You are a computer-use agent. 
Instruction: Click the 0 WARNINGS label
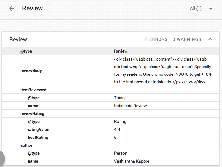pyautogui.click(x=187, y=39)
